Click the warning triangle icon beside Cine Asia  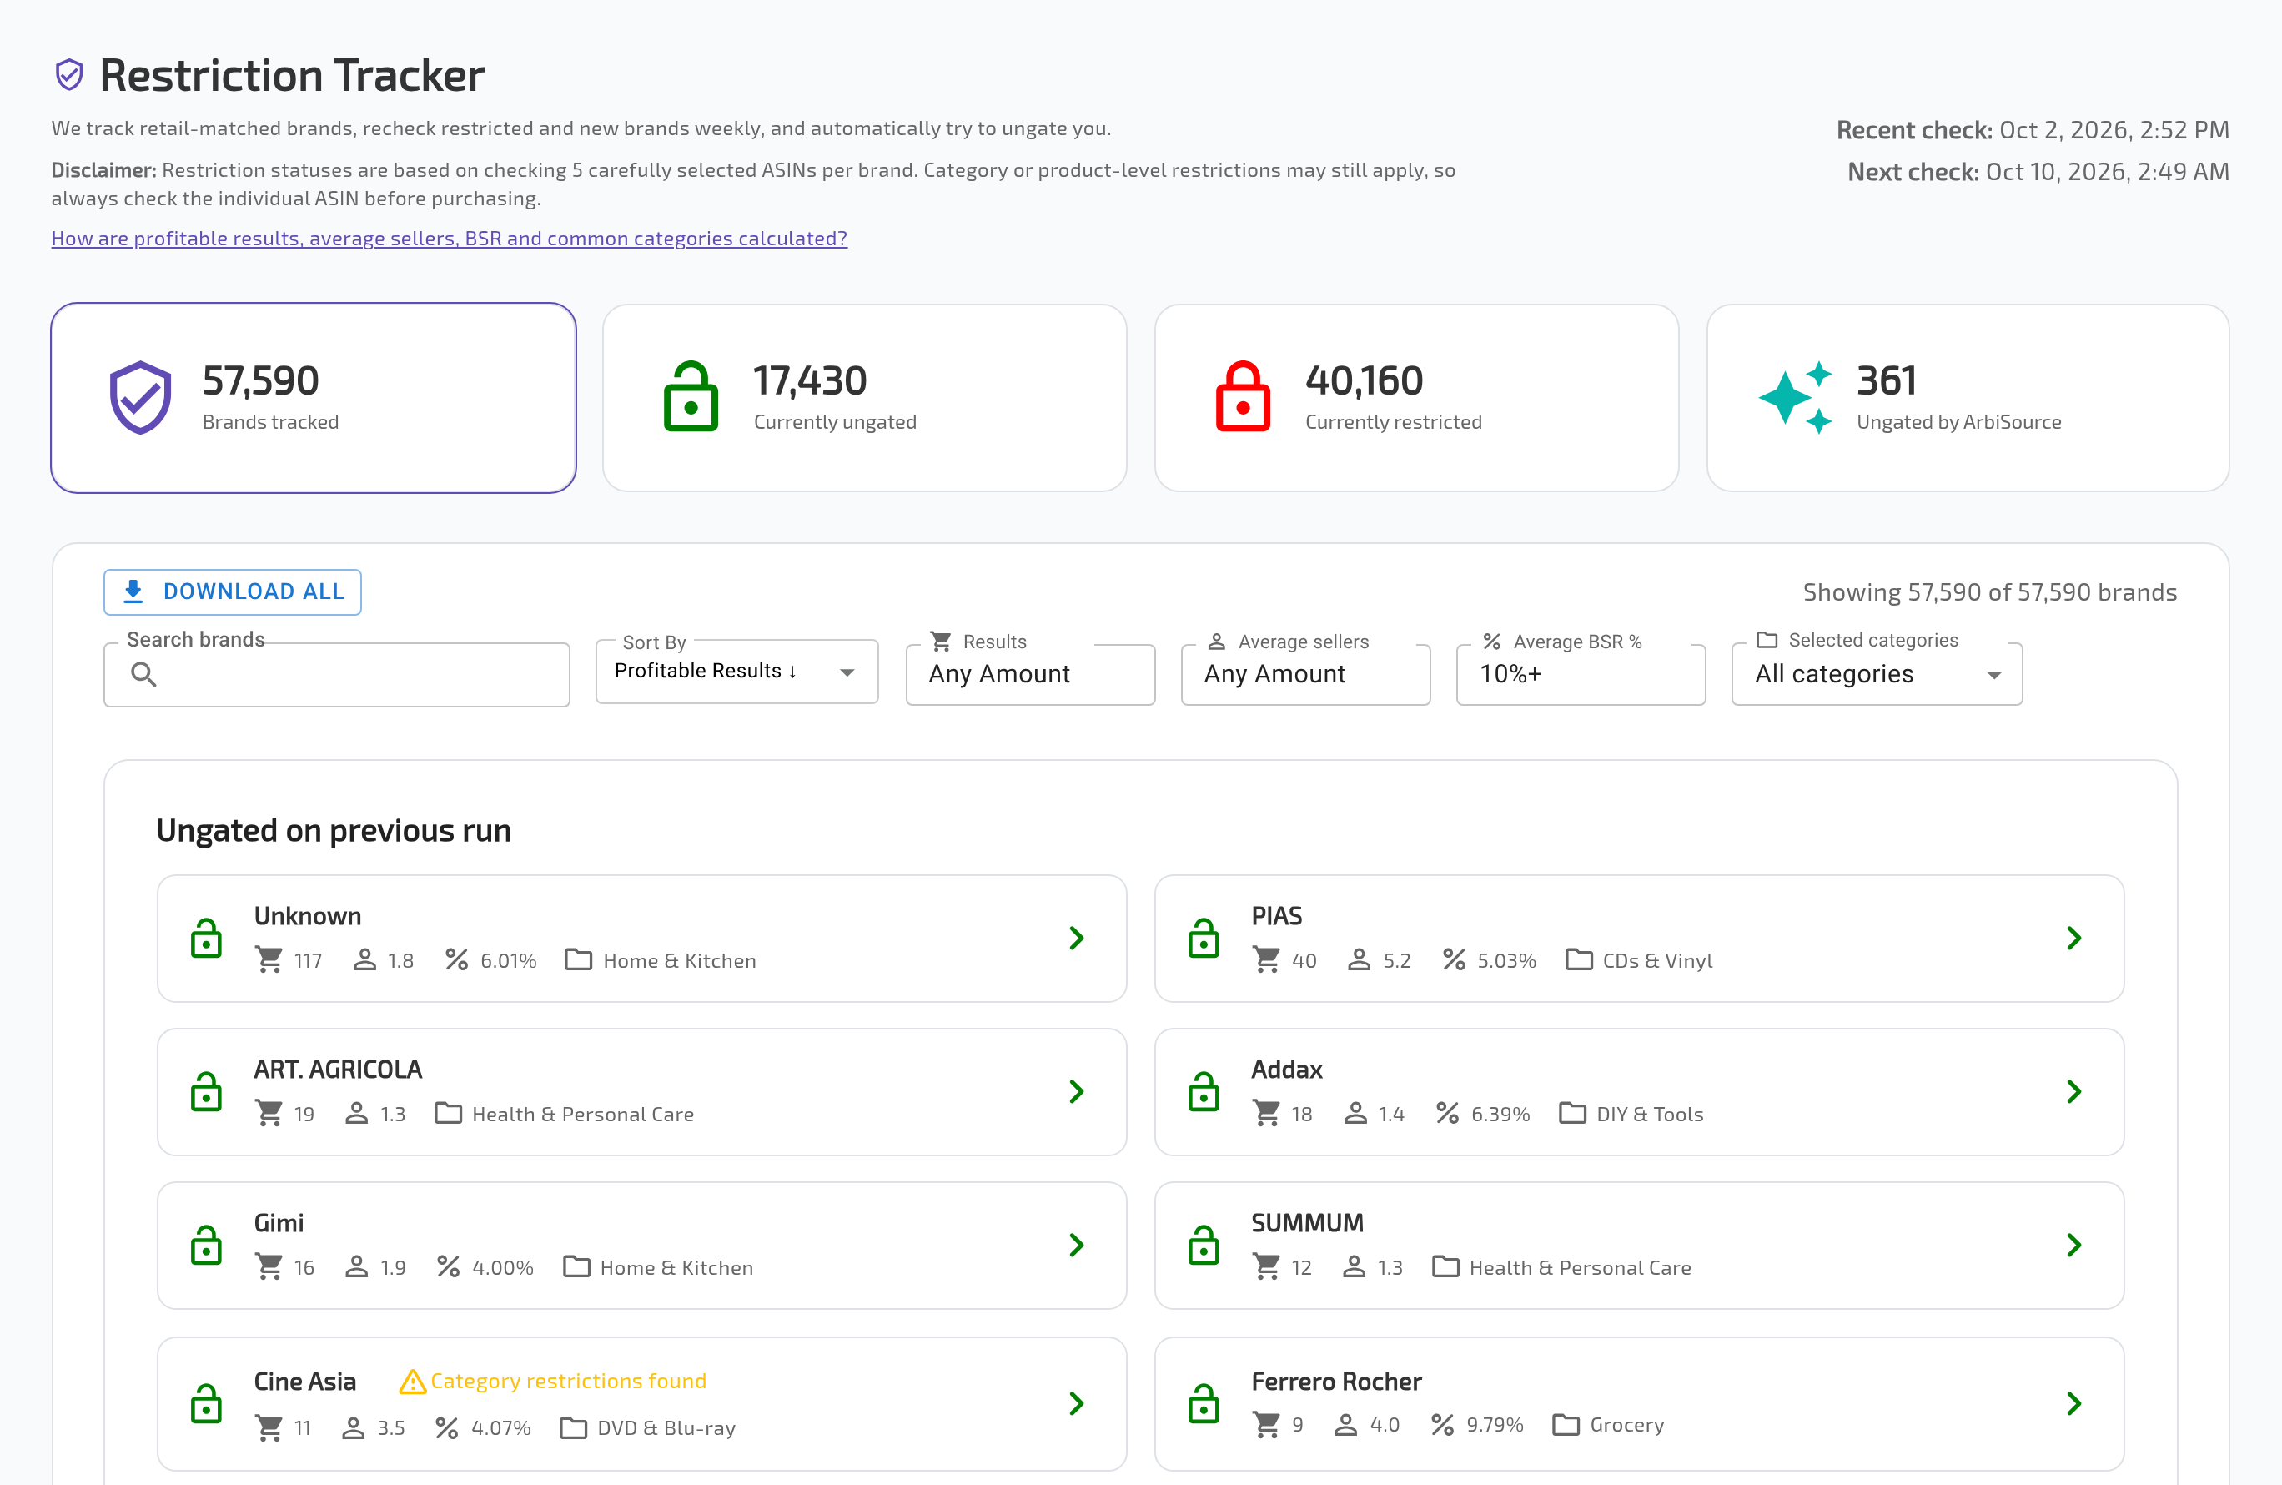click(x=412, y=1382)
